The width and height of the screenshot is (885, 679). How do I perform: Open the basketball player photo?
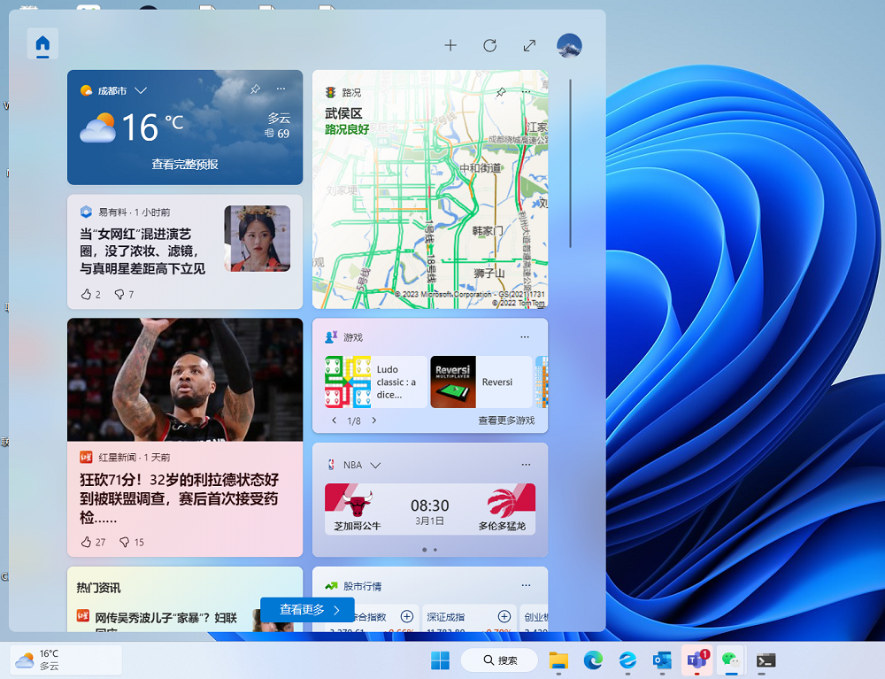tap(185, 379)
